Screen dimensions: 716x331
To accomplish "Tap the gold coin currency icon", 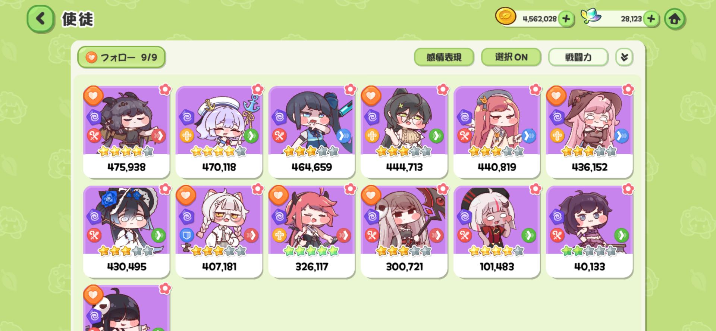I will pos(506,17).
